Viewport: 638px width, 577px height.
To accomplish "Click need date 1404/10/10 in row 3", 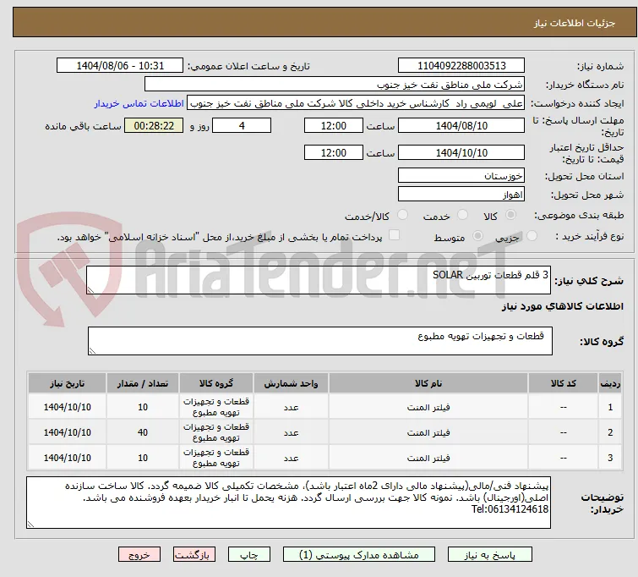I will tap(67, 458).
